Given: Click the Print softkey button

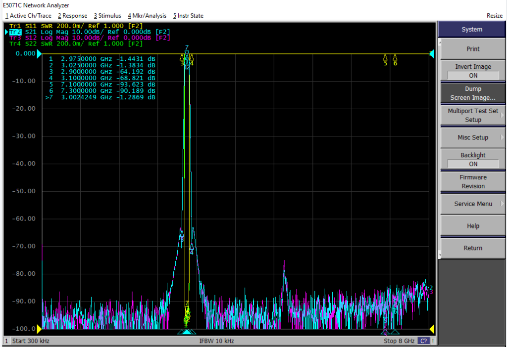Looking at the screenshot, I should point(473,49).
